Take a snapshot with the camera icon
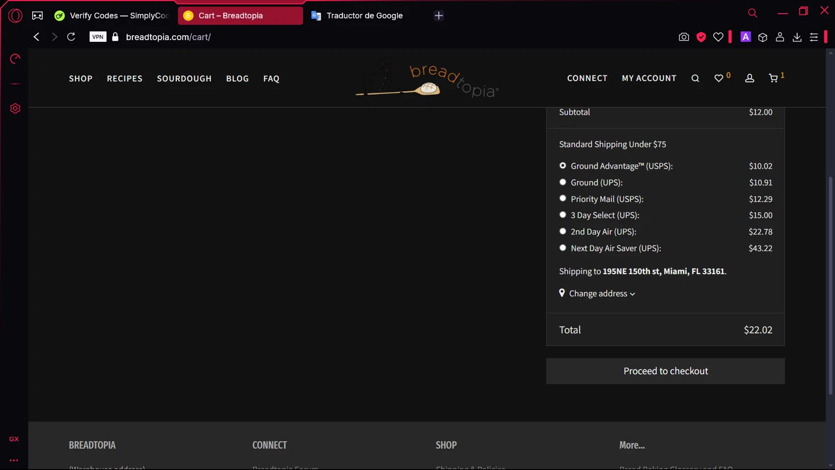Viewport: 835px width, 470px height. [x=684, y=37]
